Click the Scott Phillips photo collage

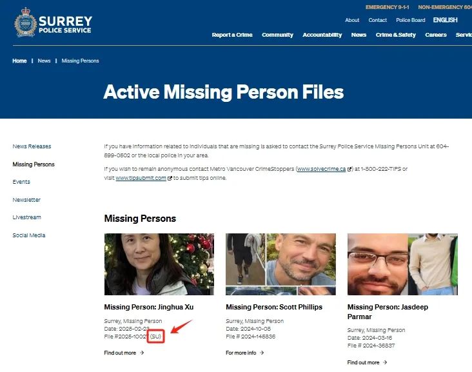tap(281, 264)
